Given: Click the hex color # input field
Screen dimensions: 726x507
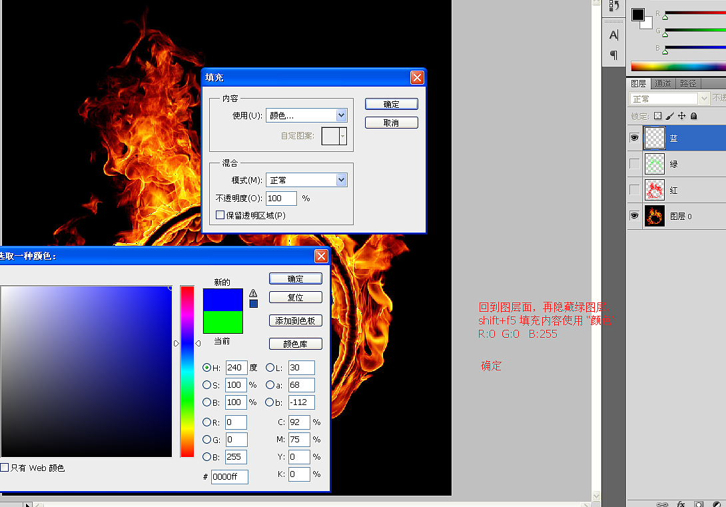Looking at the screenshot, I should [x=230, y=476].
